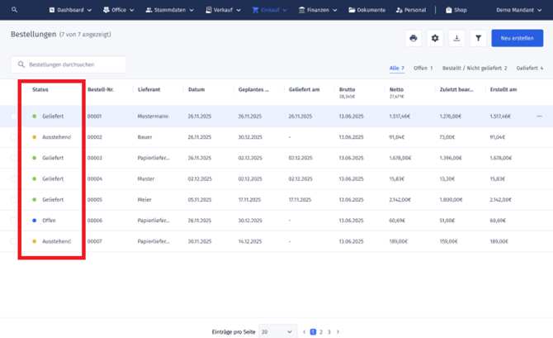This screenshot has height=338, width=553.
Task: Go to page 2 in pagination
Action: (321, 331)
